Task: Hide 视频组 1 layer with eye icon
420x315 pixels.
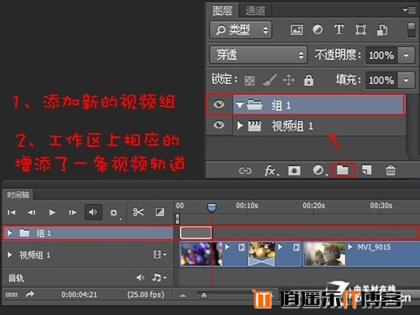Action: (x=219, y=124)
